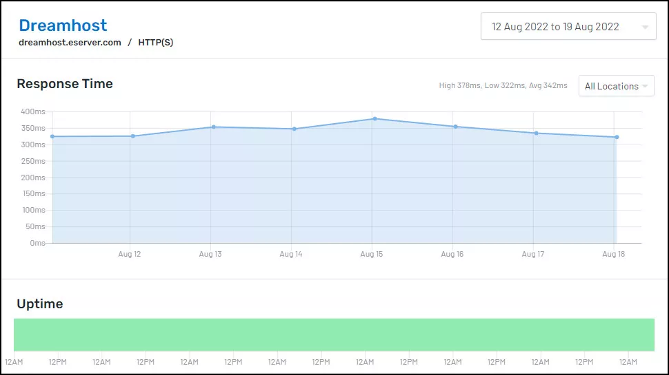Screen dimensions: 669x375
Task: Click the Aug 14 x-axis label
Action: point(291,254)
